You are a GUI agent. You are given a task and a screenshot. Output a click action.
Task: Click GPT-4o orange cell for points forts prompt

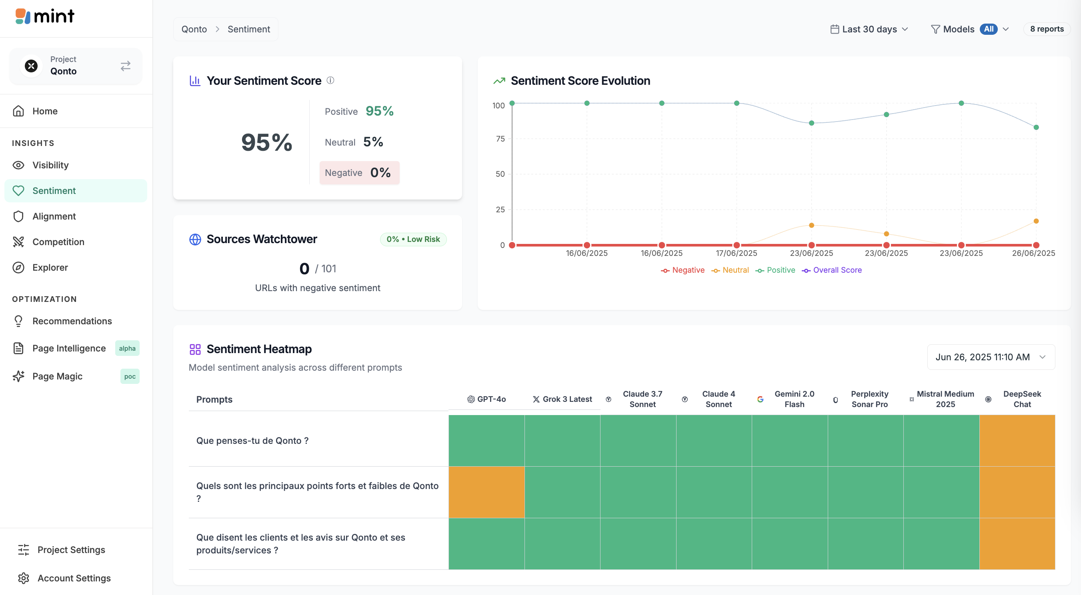(x=486, y=492)
